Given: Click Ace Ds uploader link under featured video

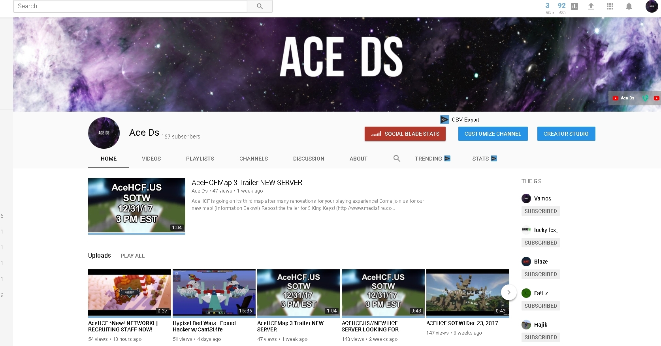Looking at the screenshot, I should coord(200,191).
